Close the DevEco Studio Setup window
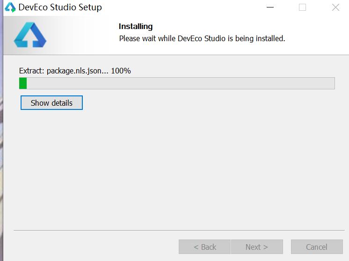Image resolution: width=349 pixels, height=261 pixels. point(335,7)
